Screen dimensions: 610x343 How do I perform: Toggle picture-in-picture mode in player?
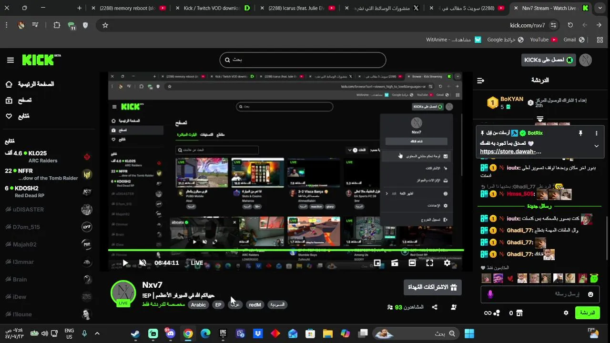pyautogui.click(x=377, y=263)
